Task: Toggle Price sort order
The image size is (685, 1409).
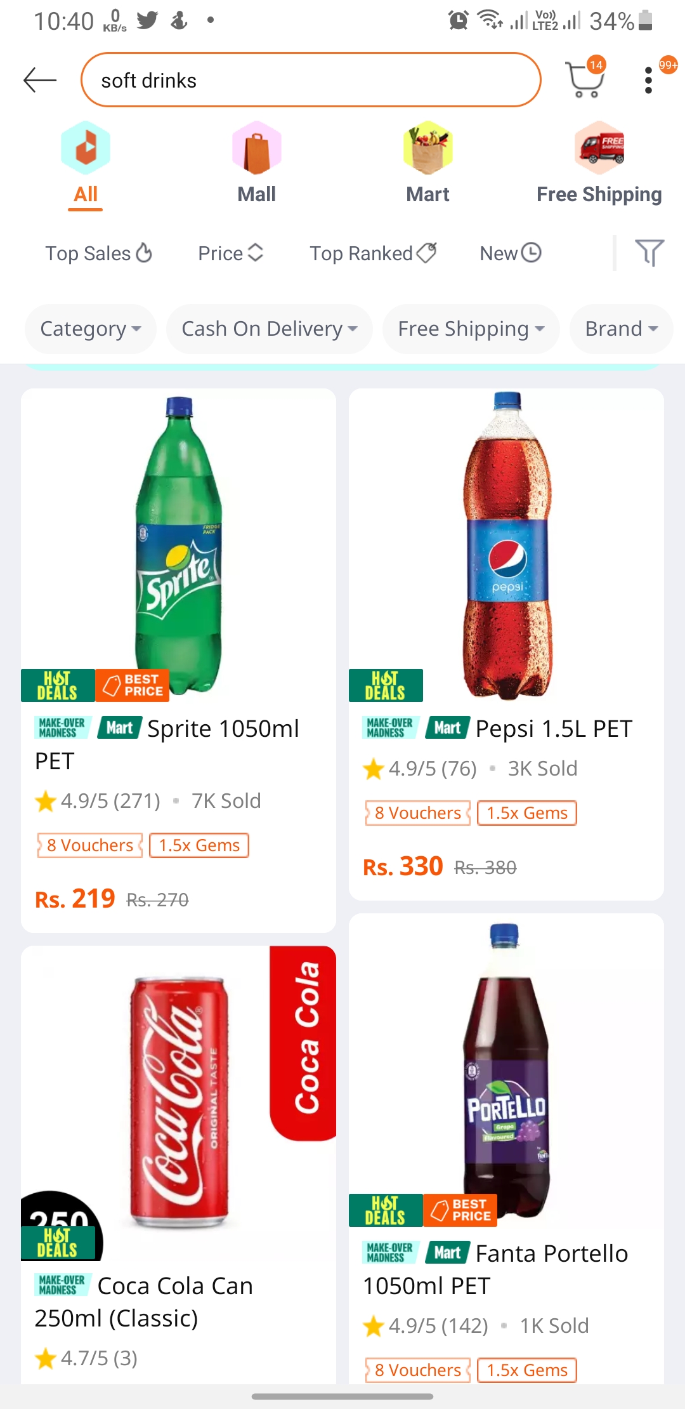Action: [231, 253]
